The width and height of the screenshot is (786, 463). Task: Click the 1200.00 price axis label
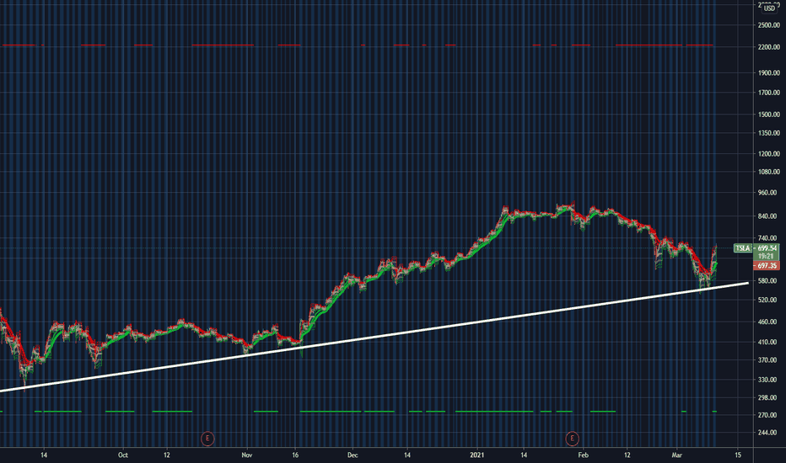click(769, 154)
